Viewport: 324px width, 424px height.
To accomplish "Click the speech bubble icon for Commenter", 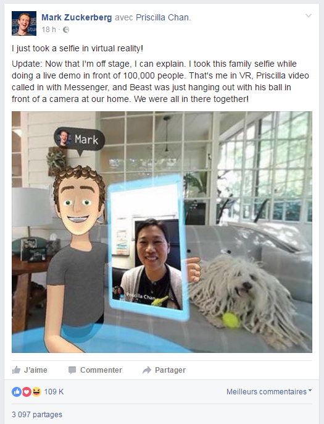I will tap(72, 370).
